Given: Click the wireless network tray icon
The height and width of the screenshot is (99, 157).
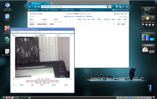Looking at the screenshot, I should [136, 97].
